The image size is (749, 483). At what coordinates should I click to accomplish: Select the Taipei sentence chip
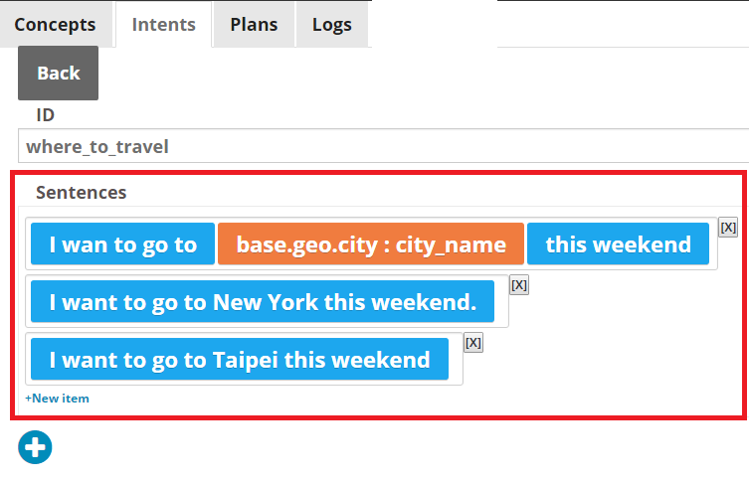click(x=240, y=359)
